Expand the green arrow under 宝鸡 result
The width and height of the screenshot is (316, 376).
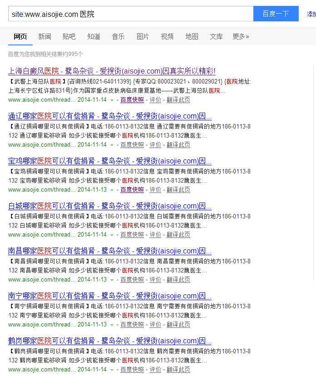coord(112,190)
